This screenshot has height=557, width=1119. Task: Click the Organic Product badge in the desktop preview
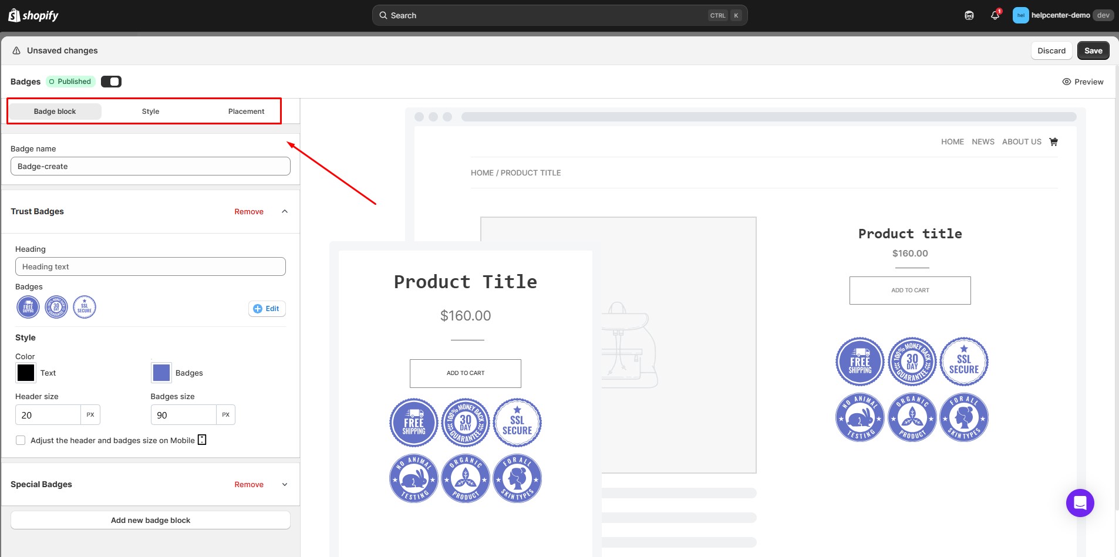(912, 417)
